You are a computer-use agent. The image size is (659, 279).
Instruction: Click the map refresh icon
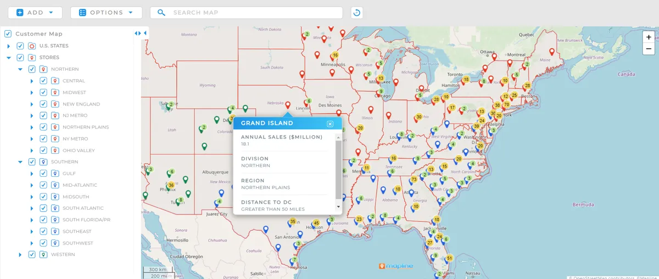click(x=357, y=13)
